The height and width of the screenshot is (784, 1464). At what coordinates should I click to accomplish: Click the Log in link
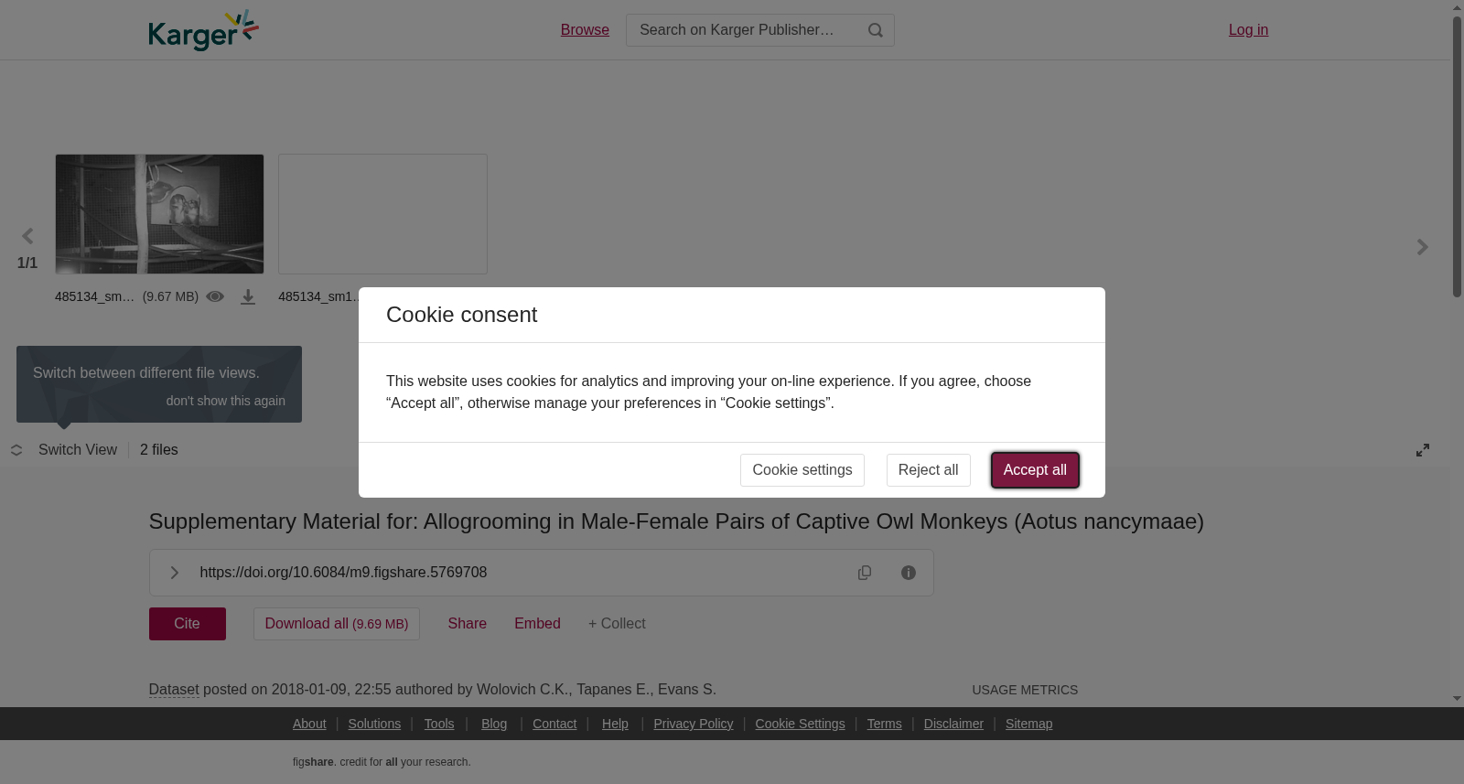(x=1248, y=30)
